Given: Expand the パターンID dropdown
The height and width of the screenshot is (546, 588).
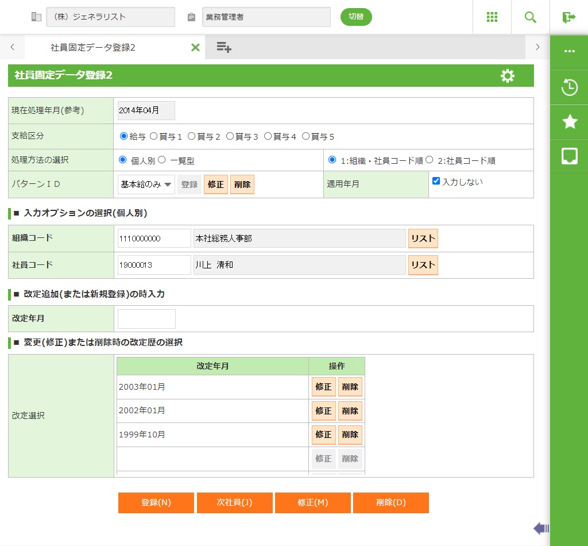Looking at the screenshot, I should 146,184.
